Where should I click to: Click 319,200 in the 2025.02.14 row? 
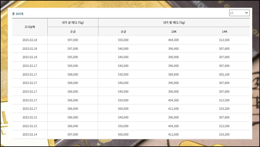click(x=224, y=135)
